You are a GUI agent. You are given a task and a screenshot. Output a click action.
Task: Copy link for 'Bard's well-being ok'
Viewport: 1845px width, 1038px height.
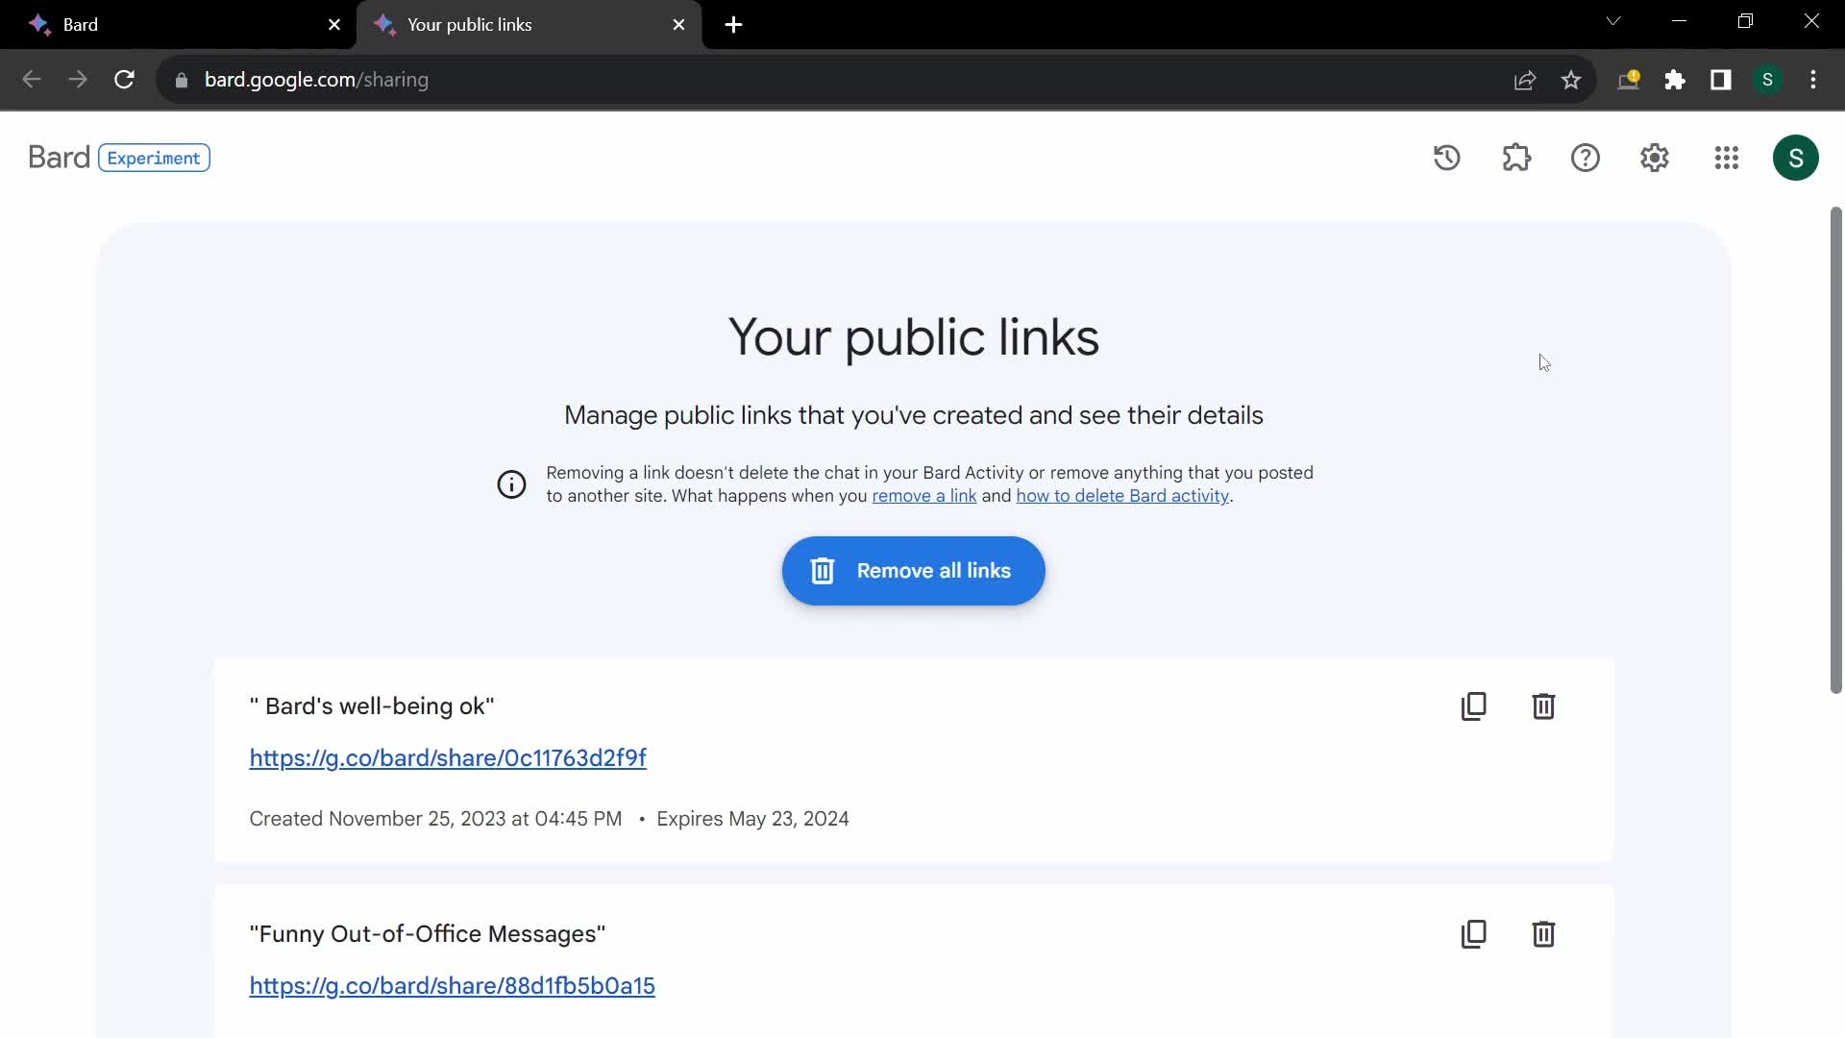tap(1472, 706)
